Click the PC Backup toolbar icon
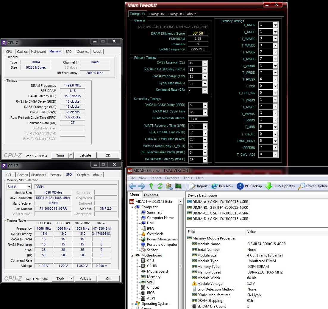Image resolution: width=328 pixels, height=309 pixels. point(240,186)
